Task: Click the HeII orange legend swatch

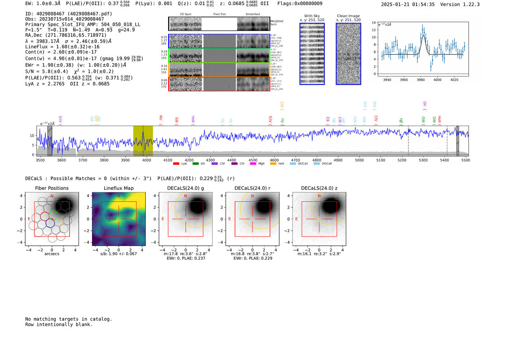Action: 273,164
